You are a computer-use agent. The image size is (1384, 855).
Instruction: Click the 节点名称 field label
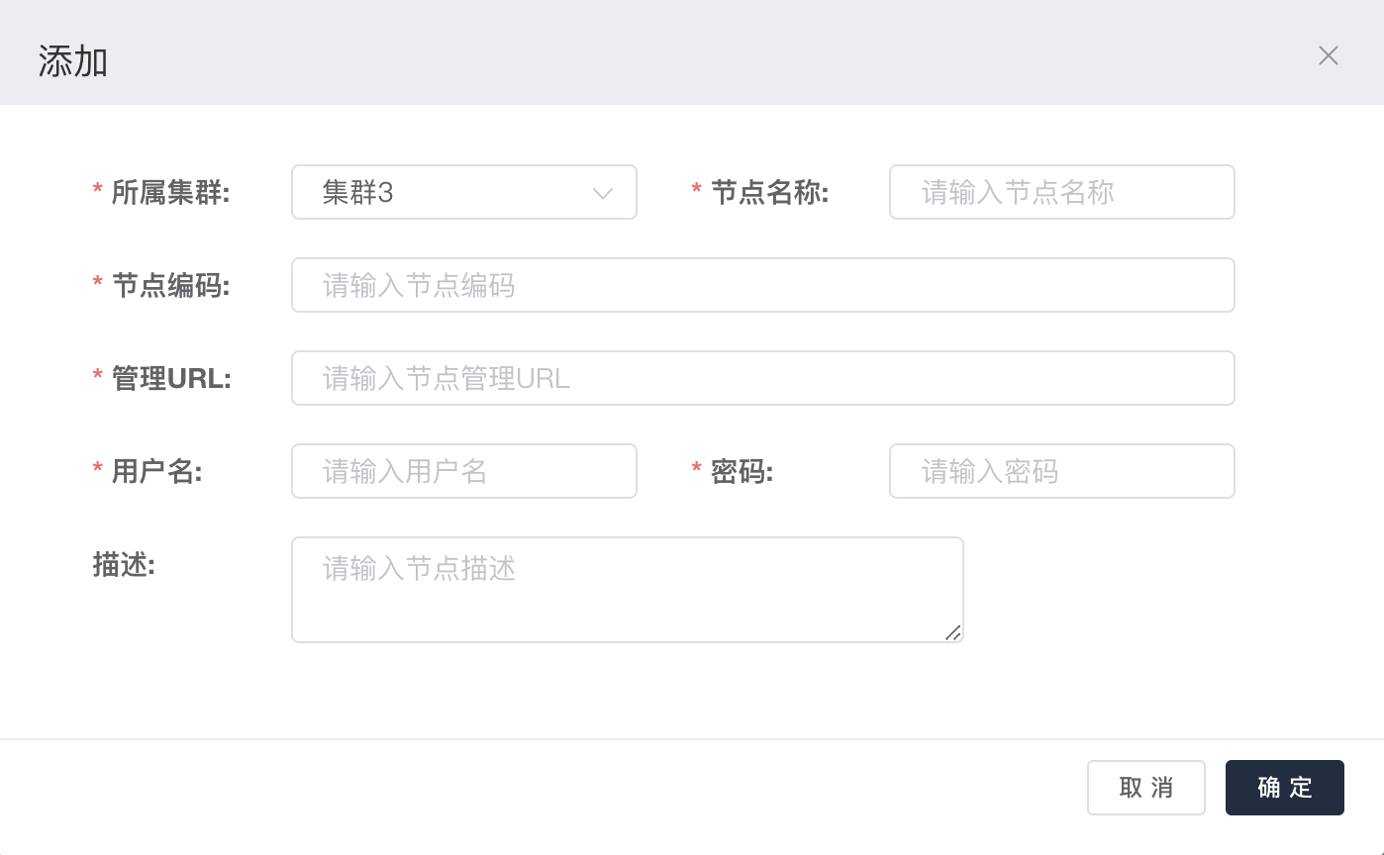coord(769,193)
